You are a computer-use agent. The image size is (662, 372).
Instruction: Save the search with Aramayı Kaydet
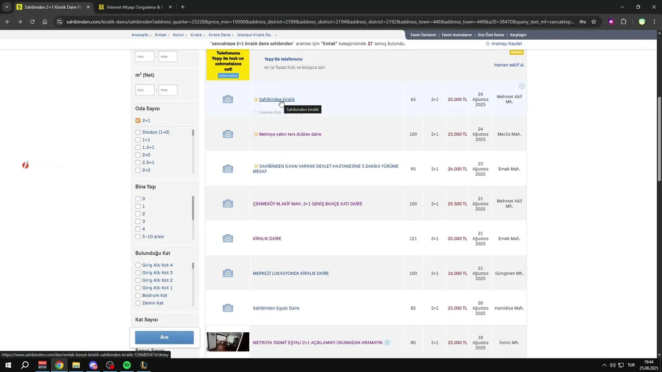(503, 44)
